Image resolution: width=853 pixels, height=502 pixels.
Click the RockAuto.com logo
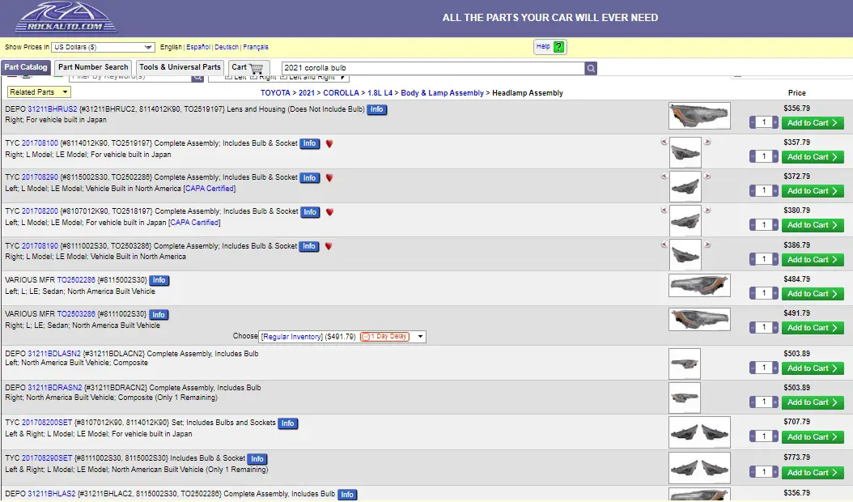click(66, 18)
